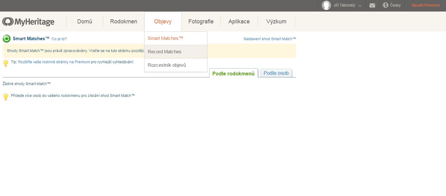This screenshot has width=446, height=196.
Task: Open the Co je to? link
Action: [59, 39]
